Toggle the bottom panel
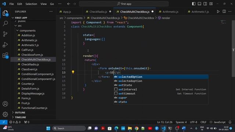Screen dimensions: 235x132 [x=199, y=4]
